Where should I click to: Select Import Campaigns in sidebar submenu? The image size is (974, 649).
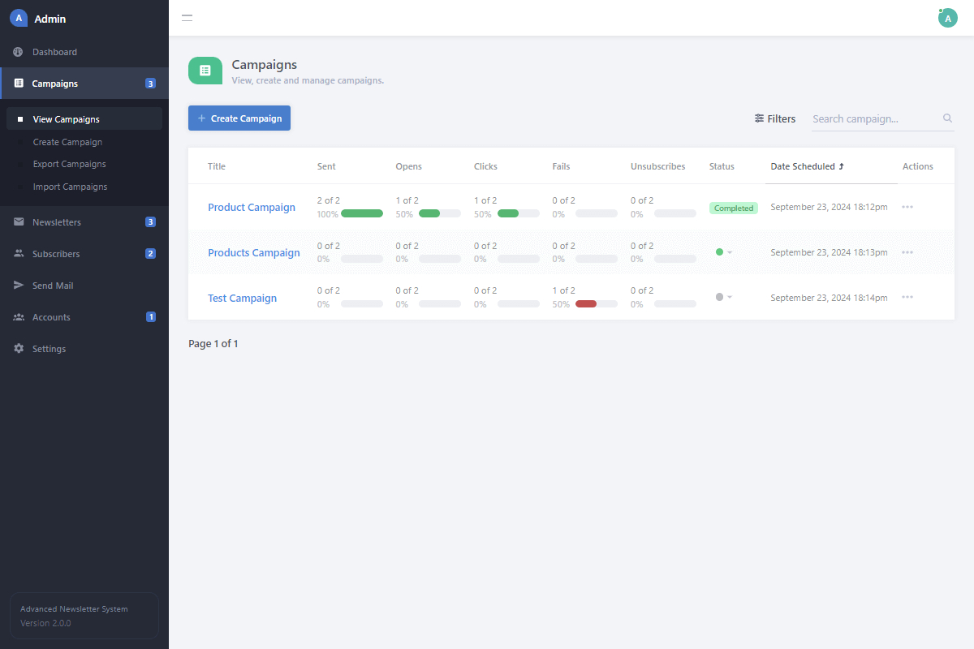click(x=70, y=187)
